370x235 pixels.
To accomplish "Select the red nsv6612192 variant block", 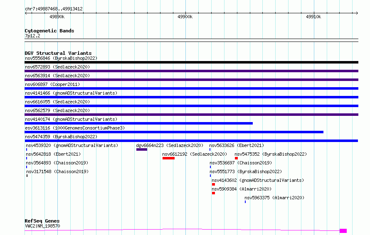I will click(x=168, y=158).
